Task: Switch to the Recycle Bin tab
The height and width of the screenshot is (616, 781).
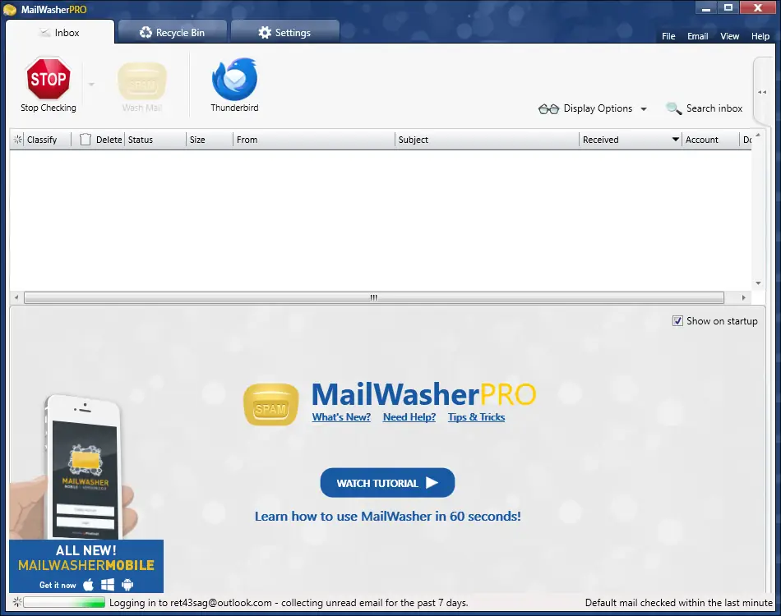Action: (x=172, y=32)
